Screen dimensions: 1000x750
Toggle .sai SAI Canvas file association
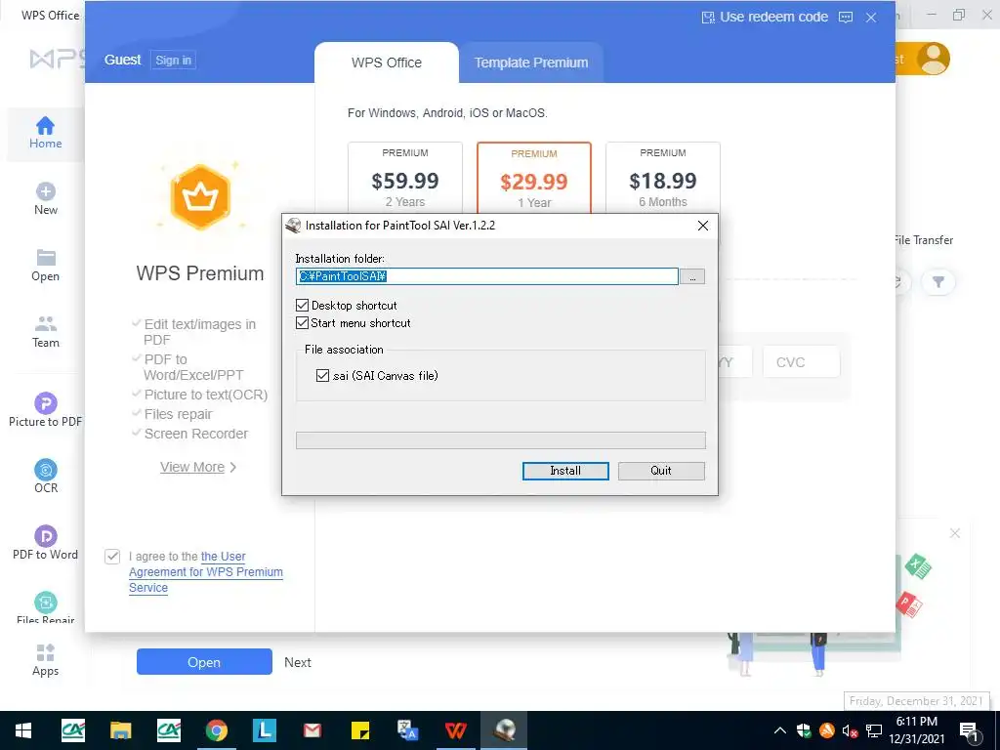pyautogui.click(x=322, y=376)
